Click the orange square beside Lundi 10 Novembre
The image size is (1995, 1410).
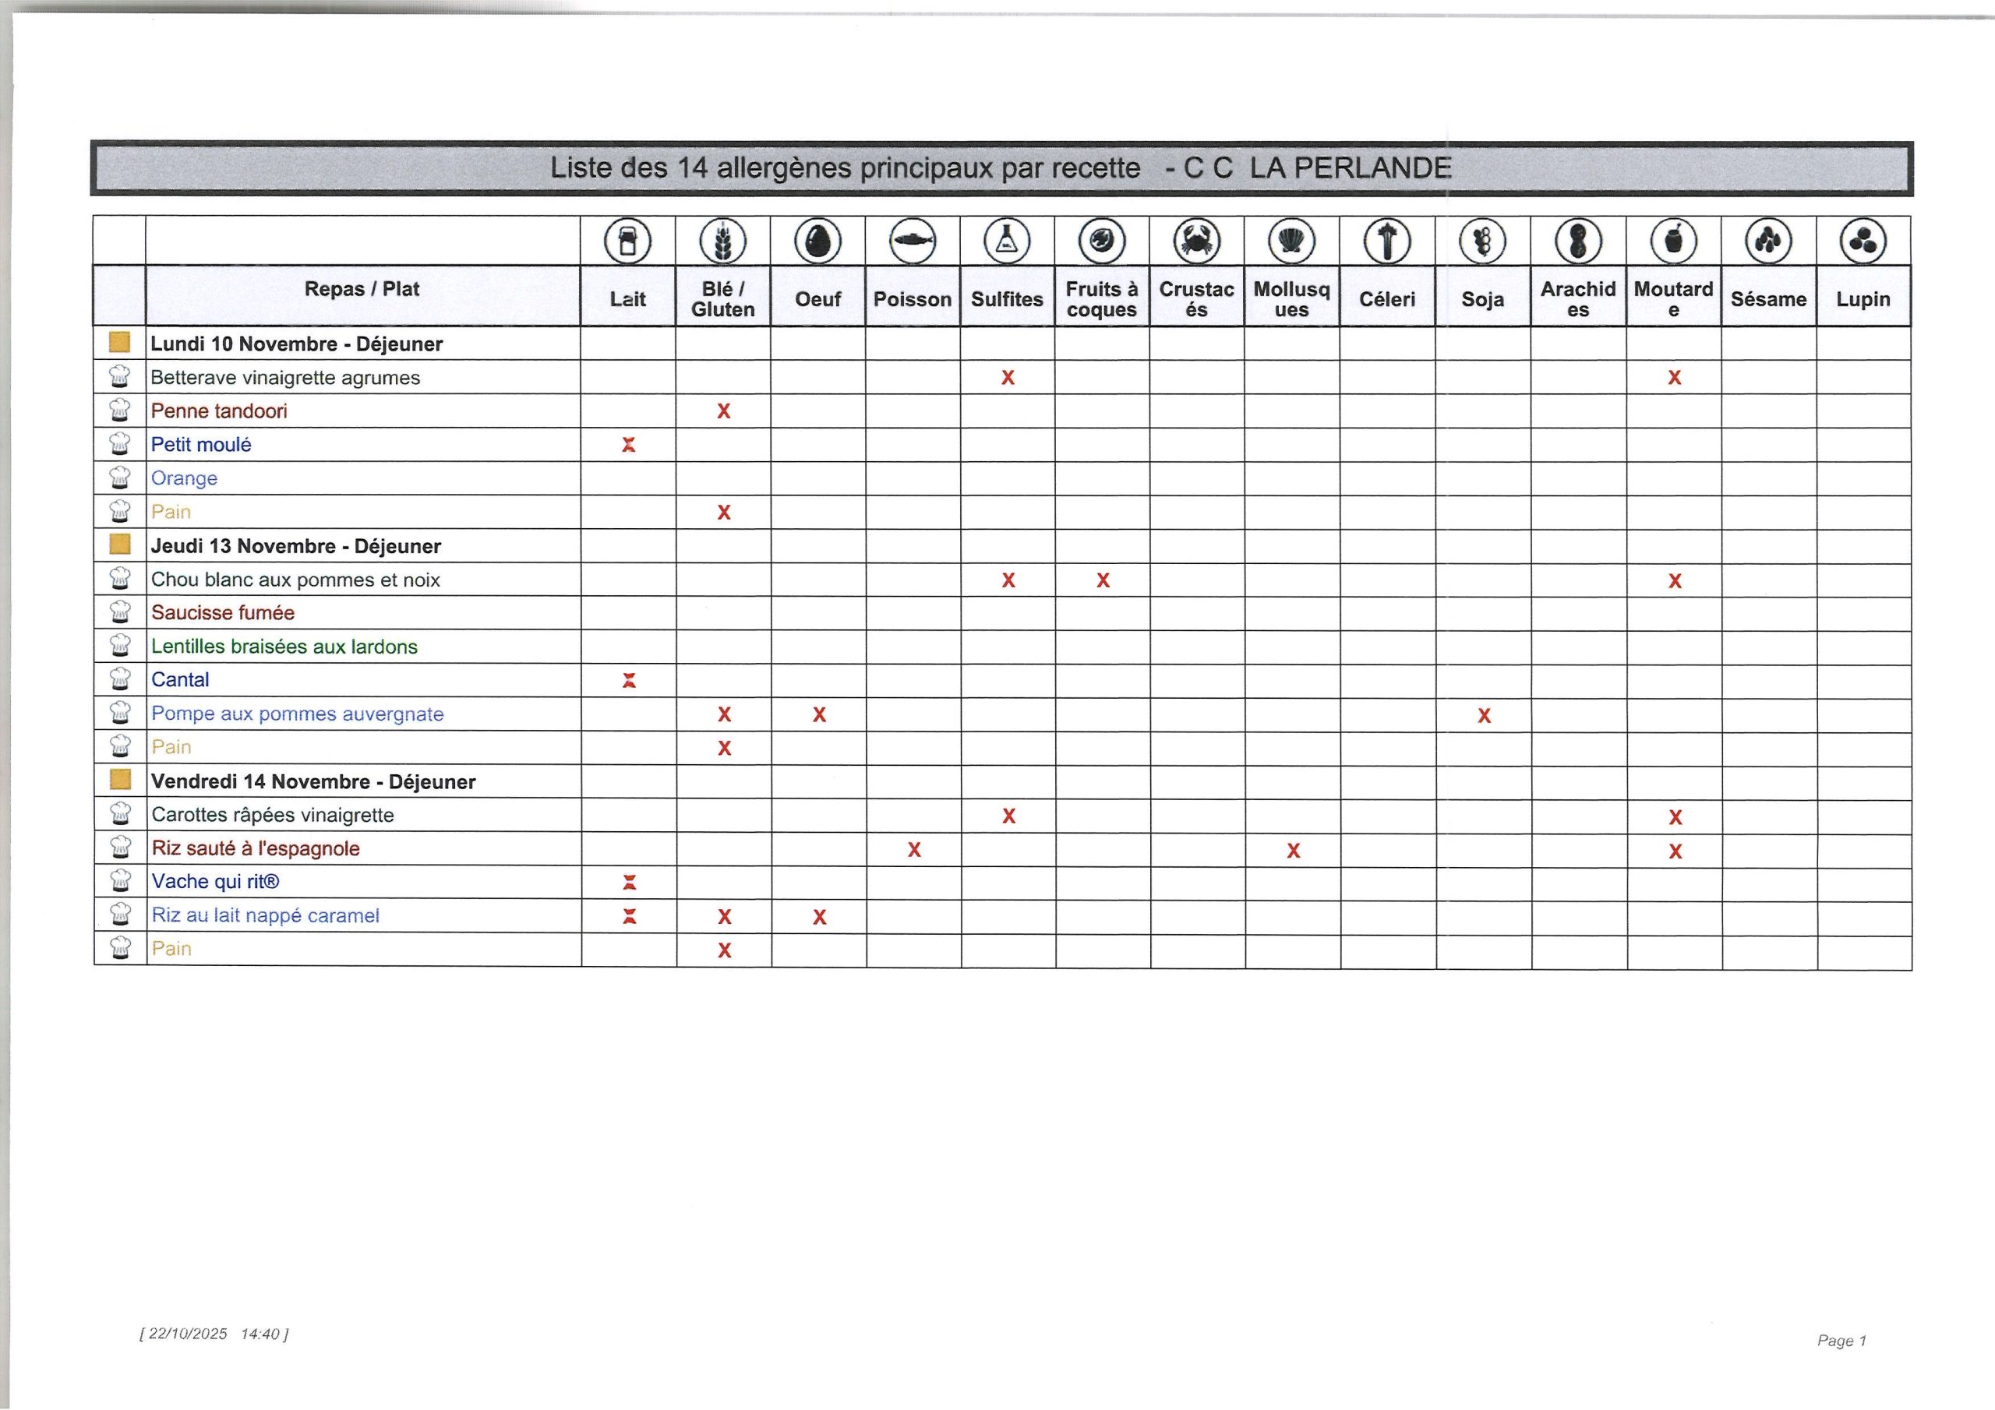click(120, 342)
